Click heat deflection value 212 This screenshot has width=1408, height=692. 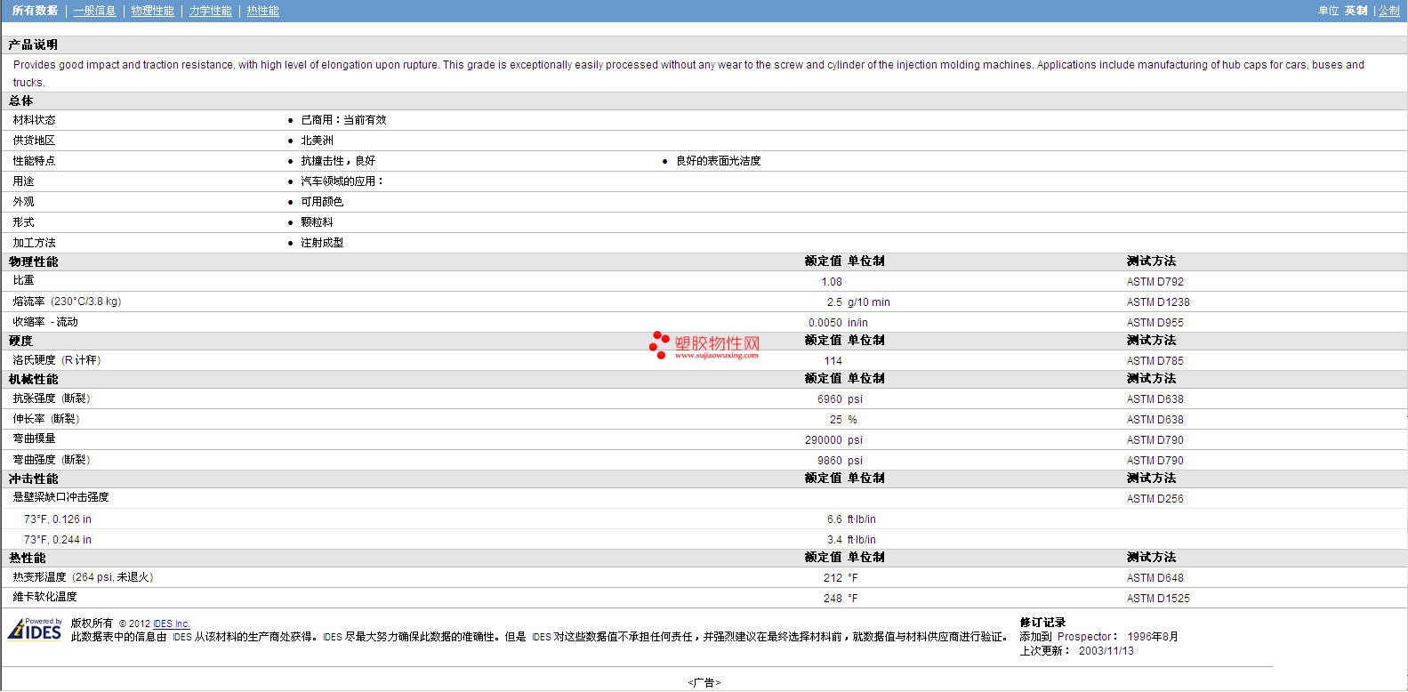point(833,578)
